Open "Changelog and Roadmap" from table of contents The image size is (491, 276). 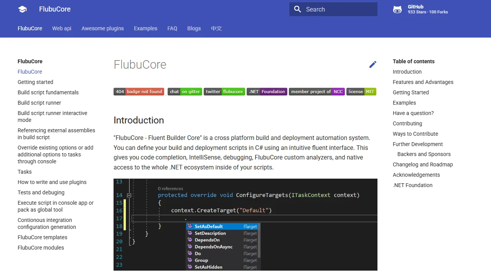[x=423, y=164]
